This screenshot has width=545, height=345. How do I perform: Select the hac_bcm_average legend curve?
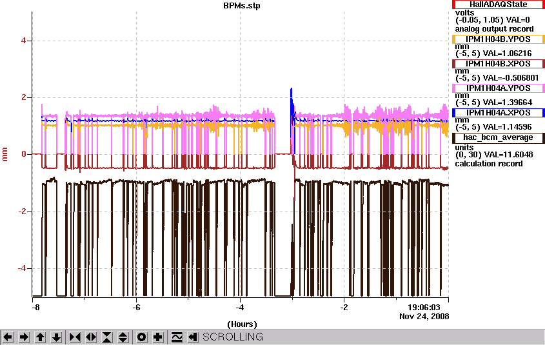498,137
